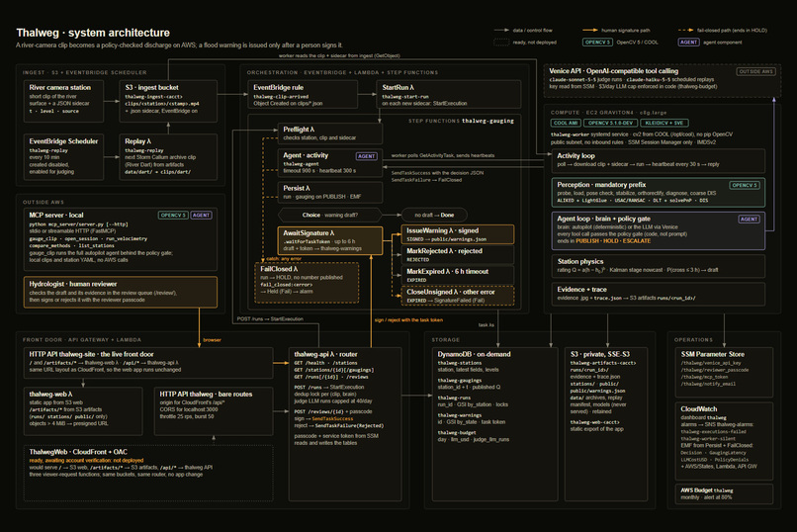Image resolution: width=797 pixels, height=532 pixels.
Task: Click the "Evidence + trace" heading
Action: coord(581,289)
